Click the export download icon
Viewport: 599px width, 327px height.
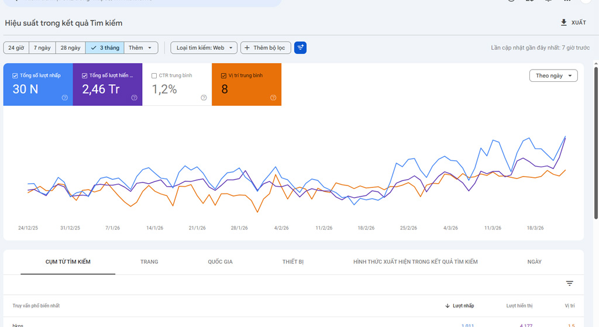564,23
